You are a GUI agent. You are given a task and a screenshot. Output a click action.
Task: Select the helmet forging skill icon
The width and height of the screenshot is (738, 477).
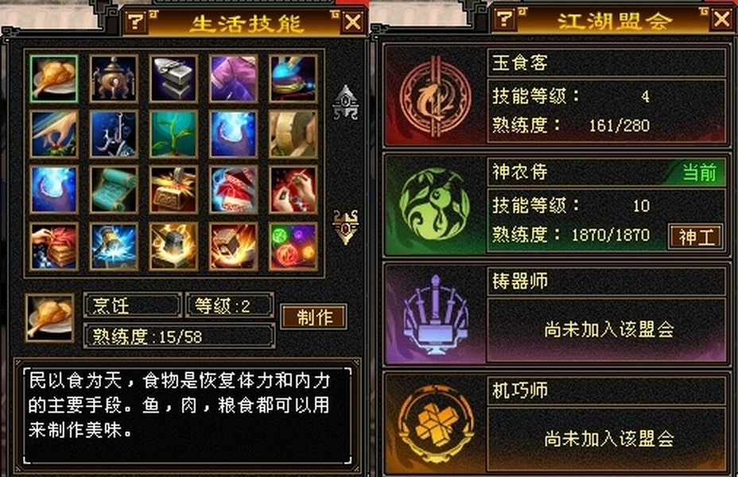173,246
